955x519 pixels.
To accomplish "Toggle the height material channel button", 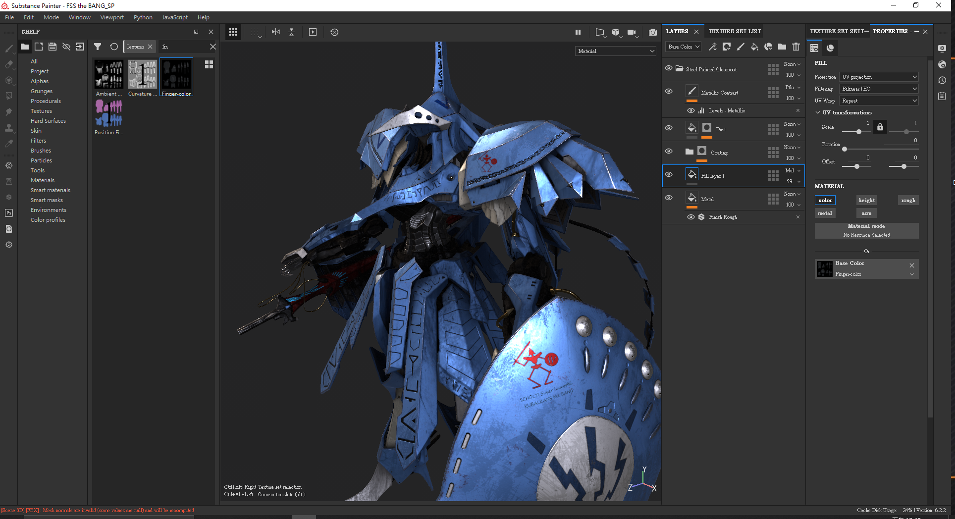I will click(866, 200).
